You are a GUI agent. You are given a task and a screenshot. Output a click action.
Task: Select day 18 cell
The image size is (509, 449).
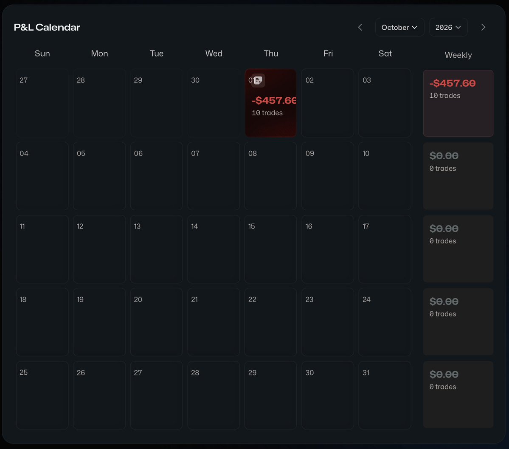(42, 322)
